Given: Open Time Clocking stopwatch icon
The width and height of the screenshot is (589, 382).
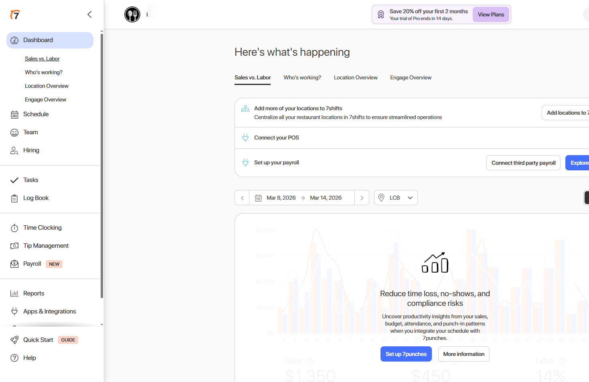Looking at the screenshot, I should click(x=14, y=228).
